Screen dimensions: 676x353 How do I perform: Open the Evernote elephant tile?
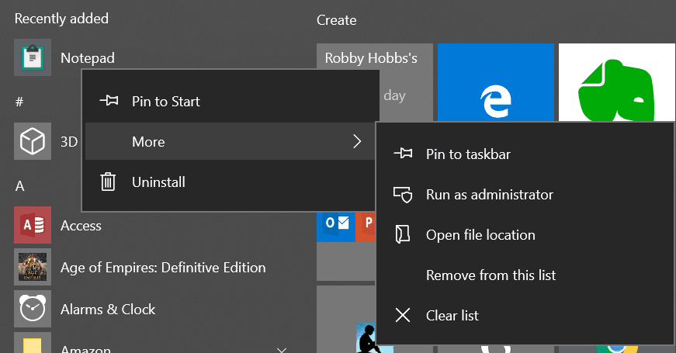click(617, 82)
